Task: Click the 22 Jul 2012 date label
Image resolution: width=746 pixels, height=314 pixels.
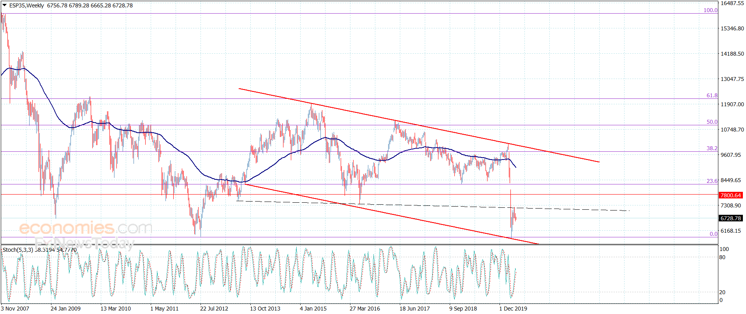Action: pyautogui.click(x=214, y=309)
